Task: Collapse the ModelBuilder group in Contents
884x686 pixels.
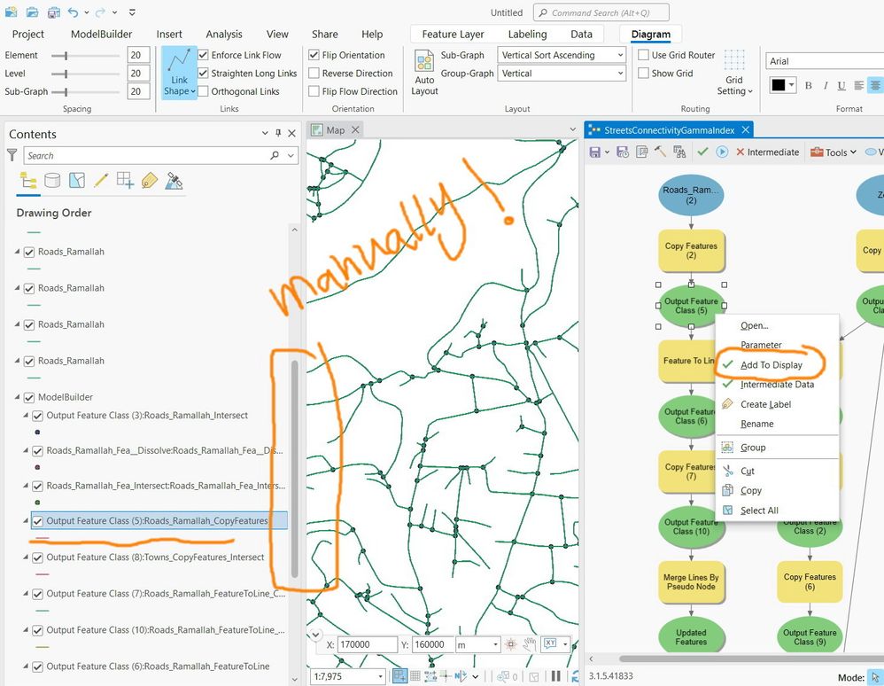Action: click(17, 397)
